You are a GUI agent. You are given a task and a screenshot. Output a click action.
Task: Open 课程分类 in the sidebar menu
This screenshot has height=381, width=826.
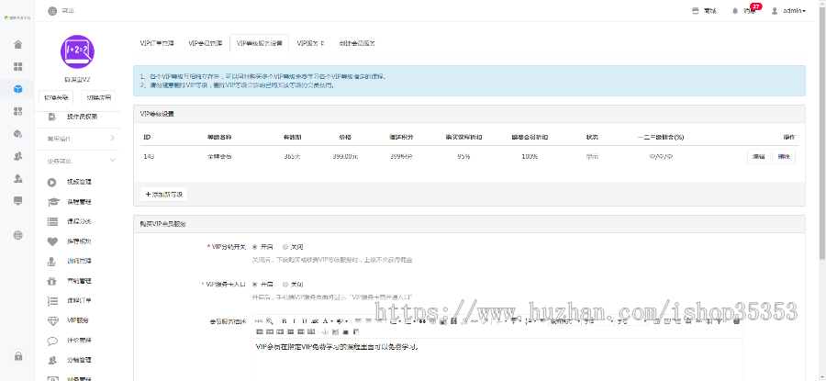click(x=79, y=222)
